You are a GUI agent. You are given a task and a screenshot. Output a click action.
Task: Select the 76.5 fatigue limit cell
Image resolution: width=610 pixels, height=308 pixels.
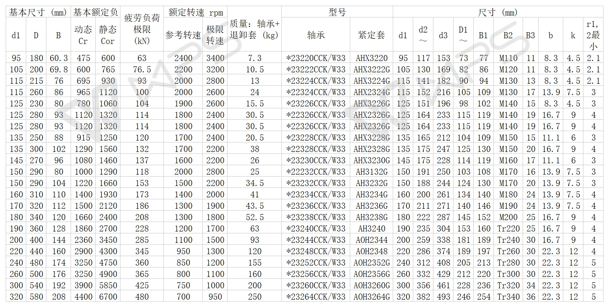pos(142,69)
